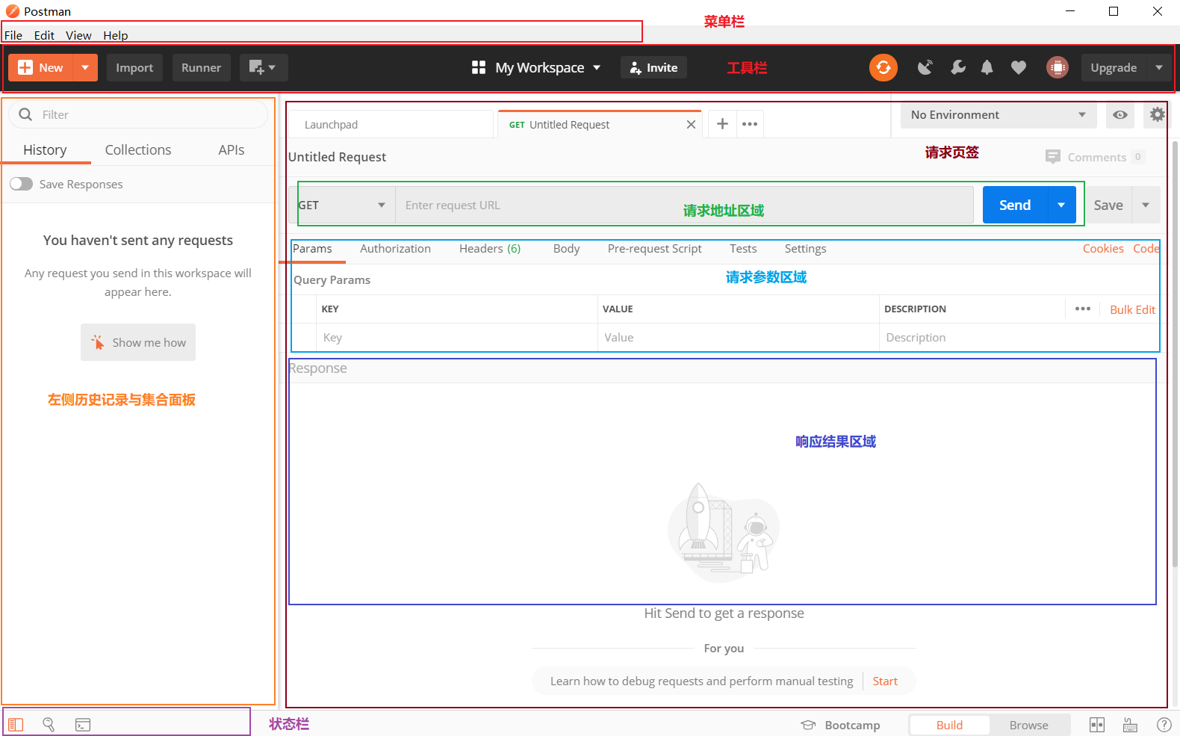Click the heart icon in toolbar
1180x736 pixels.
coord(1018,67)
